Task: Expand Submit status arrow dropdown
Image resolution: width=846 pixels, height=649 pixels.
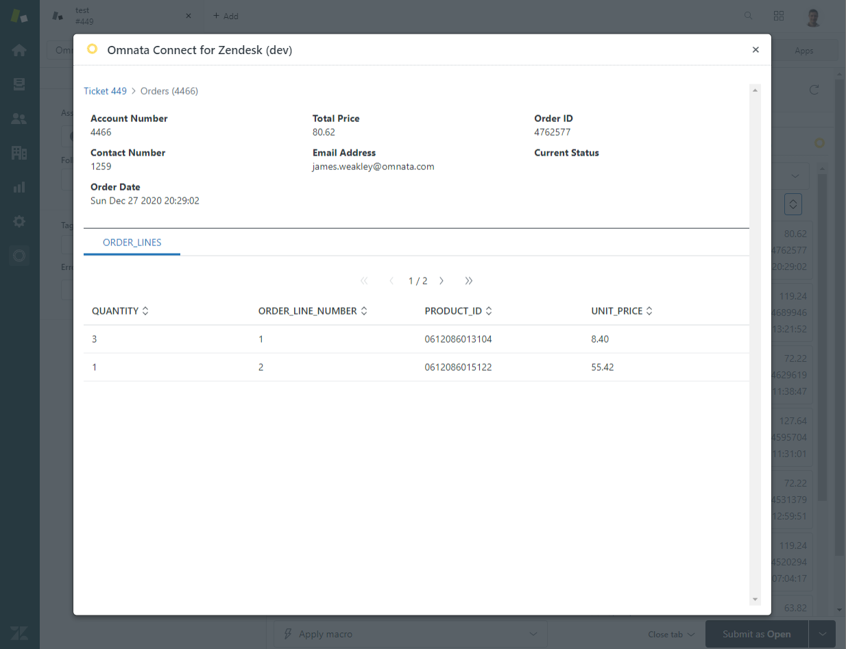Action: click(x=823, y=635)
